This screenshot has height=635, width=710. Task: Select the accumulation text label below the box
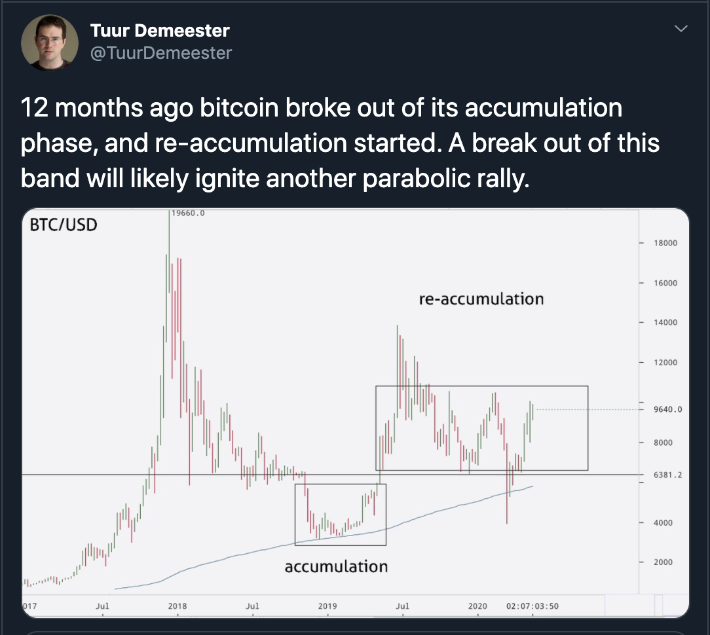(336, 566)
